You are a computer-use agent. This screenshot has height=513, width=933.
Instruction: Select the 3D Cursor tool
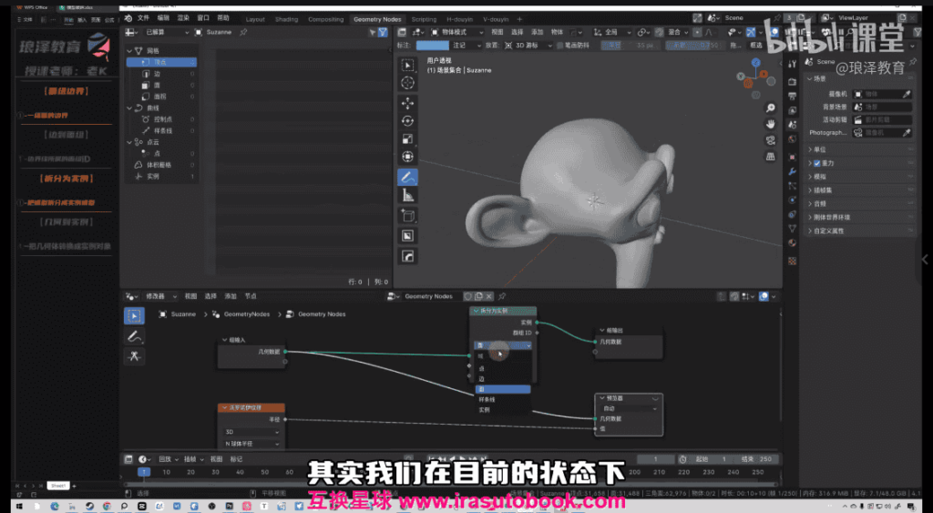click(407, 83)
